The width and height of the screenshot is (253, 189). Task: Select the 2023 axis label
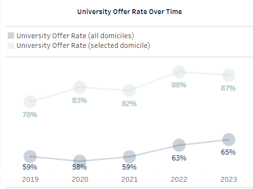229,179
